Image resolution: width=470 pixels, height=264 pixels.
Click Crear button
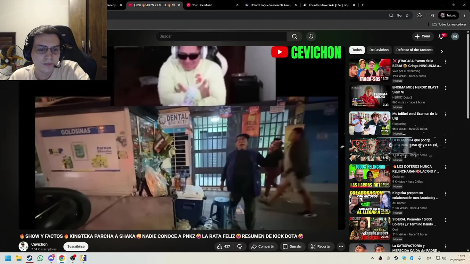tap(422, 36)
